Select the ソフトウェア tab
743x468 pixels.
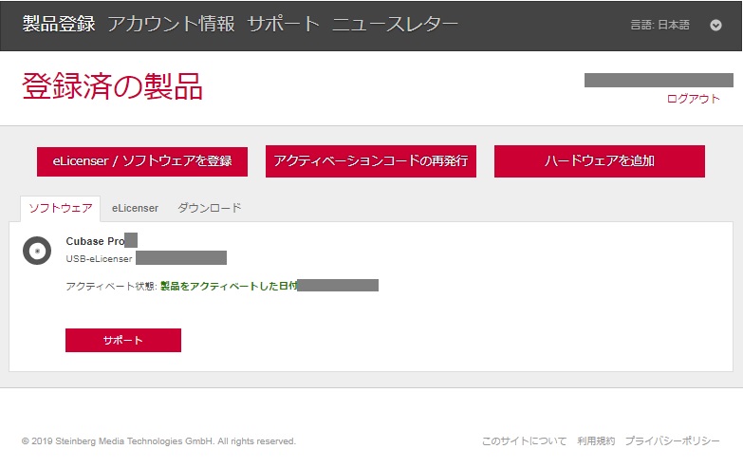tap(60, 208)
